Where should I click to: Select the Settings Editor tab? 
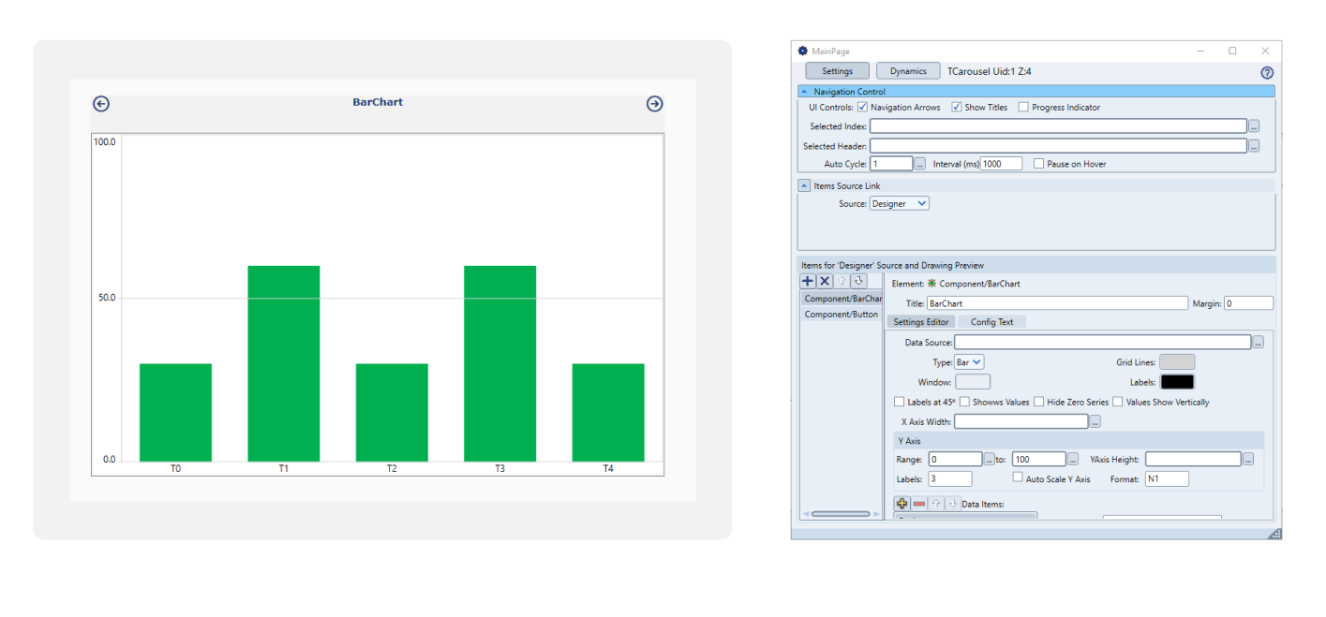point(921,322)
